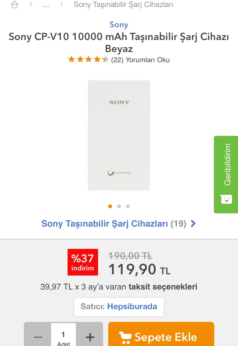Image resolution: width=238 pixels, height=346 pixels.
Task: Select the first image carousel dot
Action: point(110,206)
